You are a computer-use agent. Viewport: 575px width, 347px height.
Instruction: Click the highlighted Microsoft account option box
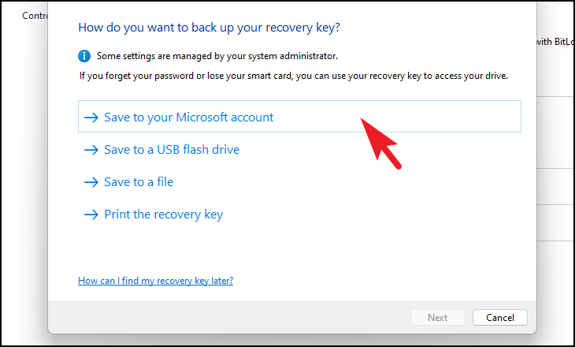pos(299,117)
